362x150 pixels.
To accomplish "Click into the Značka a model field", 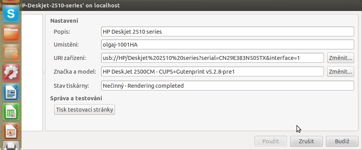I will click(213, 72).
